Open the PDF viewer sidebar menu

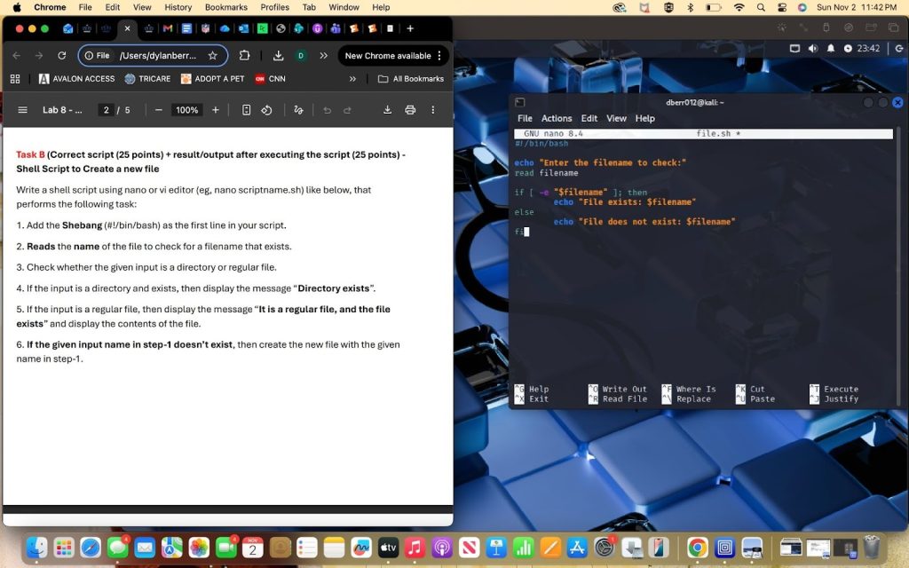(x=22, y=110)
